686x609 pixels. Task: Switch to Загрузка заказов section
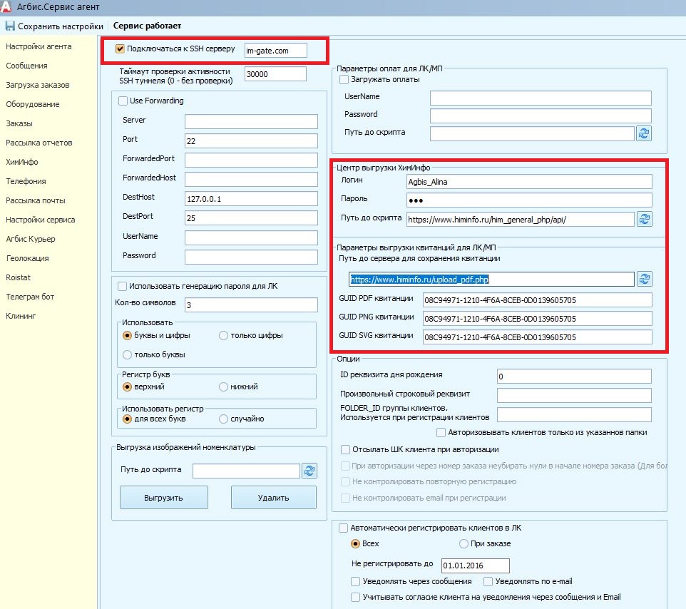38,85
